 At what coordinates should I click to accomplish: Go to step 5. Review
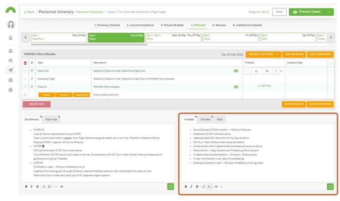(219, 25)
